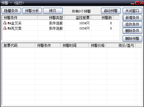The height and width of the screenshot is (107, 144).
Task: Click the 现价/盈亏 column header
Action: click(x=121, y=45)
